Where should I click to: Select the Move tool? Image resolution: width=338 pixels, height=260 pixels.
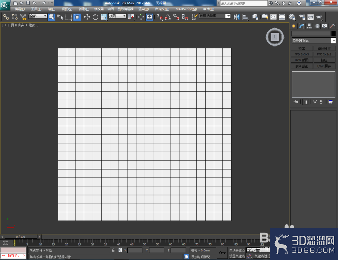[87, 17]
